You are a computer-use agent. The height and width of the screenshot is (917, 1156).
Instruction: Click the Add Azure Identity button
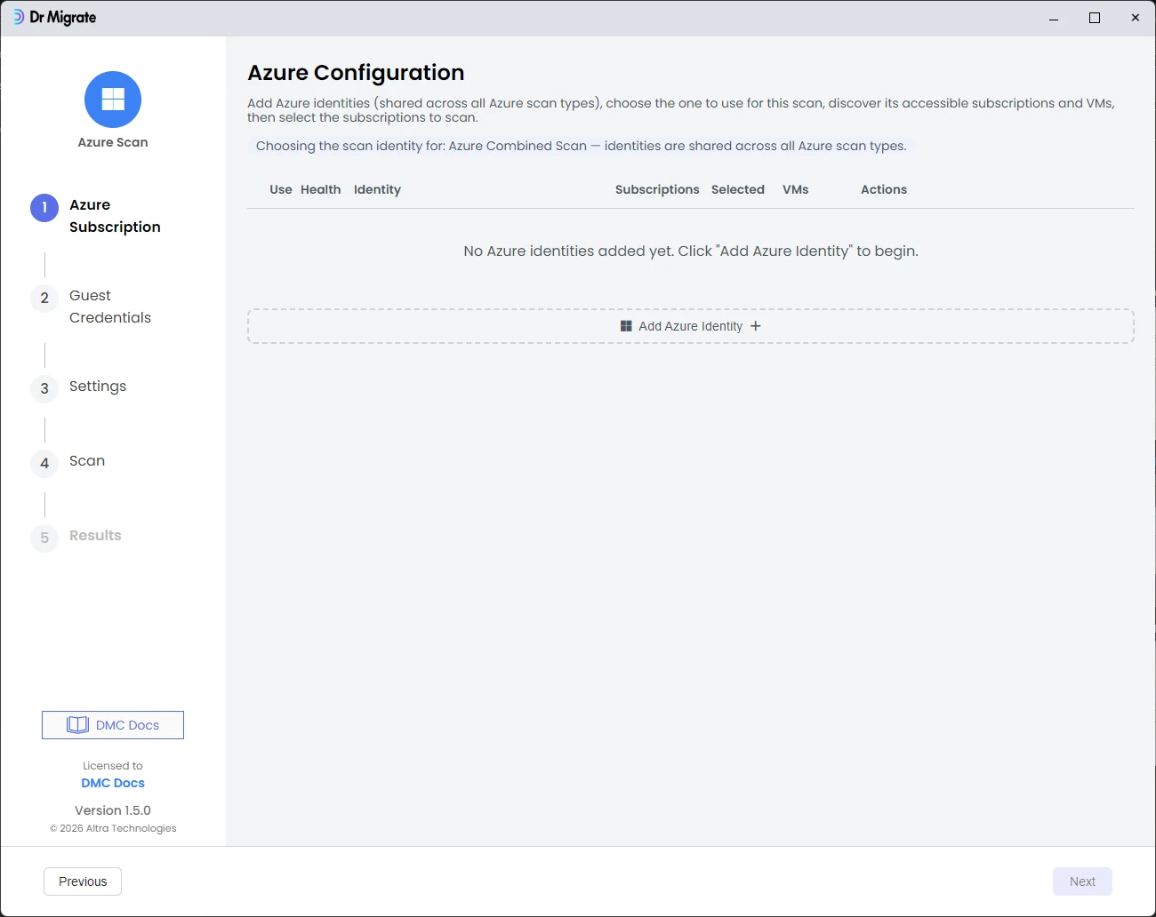coord(691,326)
